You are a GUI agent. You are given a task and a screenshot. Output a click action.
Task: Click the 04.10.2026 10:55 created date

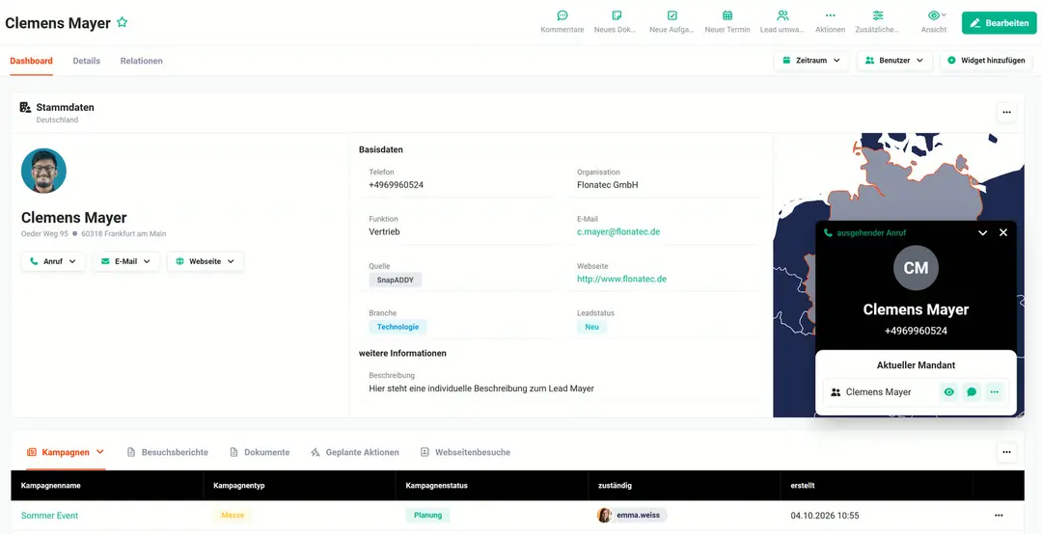(825, 516)
